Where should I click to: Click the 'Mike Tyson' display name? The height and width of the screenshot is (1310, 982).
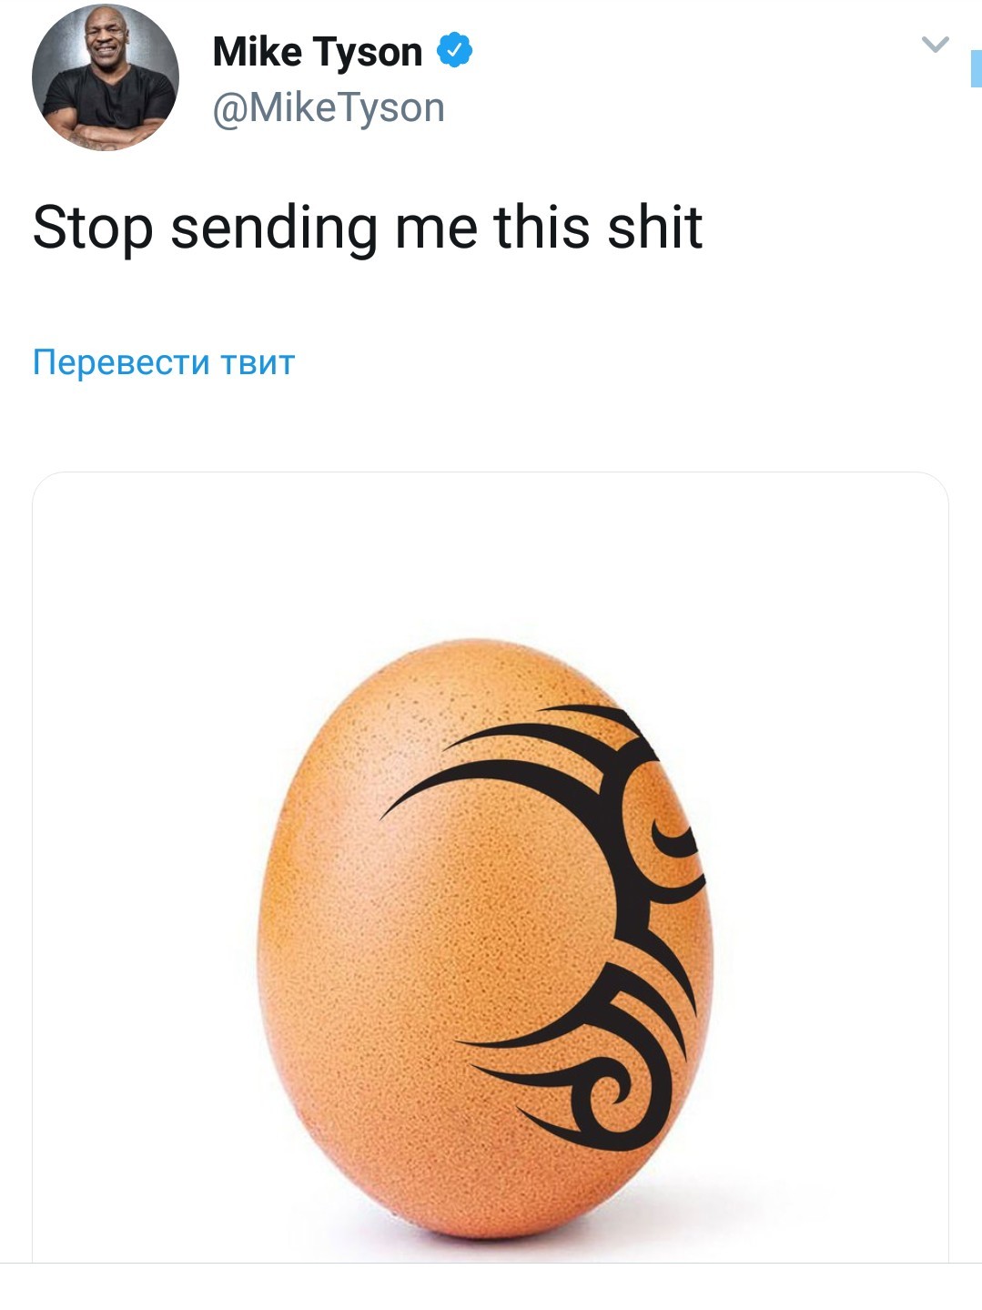(x=318, y=52)
